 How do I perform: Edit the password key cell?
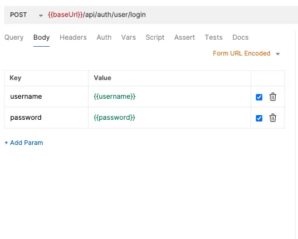(46, 117)
